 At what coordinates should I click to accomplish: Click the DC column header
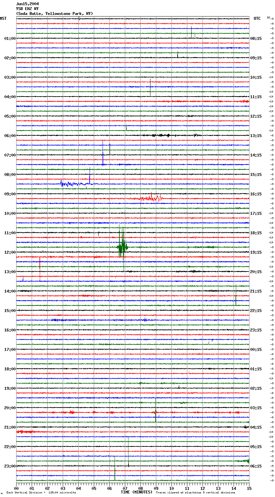(269, 17)
